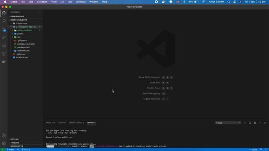Open the Docker view in activity bar
This screenshot has height=151, width=269.
click(x=4, y=62)
